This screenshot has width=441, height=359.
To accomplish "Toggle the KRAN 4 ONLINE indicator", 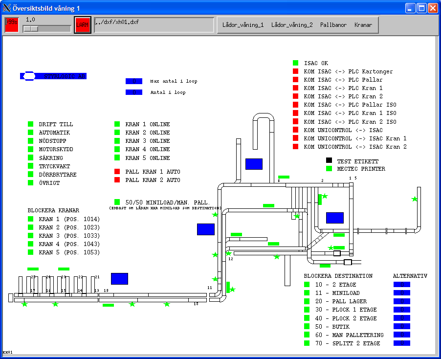I will click(117, 149).
